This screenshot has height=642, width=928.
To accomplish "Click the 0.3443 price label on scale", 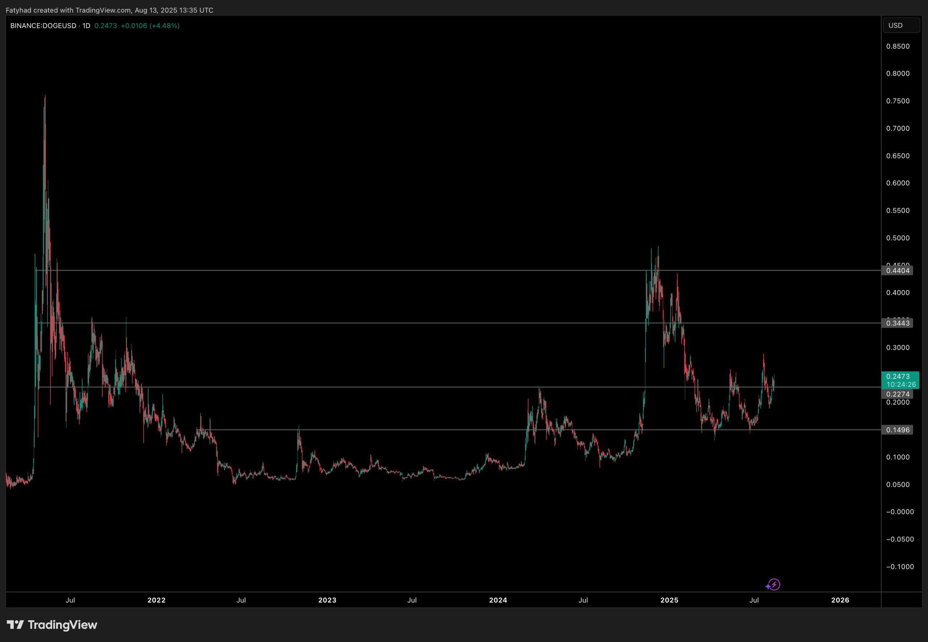I will tap(898, 323).
